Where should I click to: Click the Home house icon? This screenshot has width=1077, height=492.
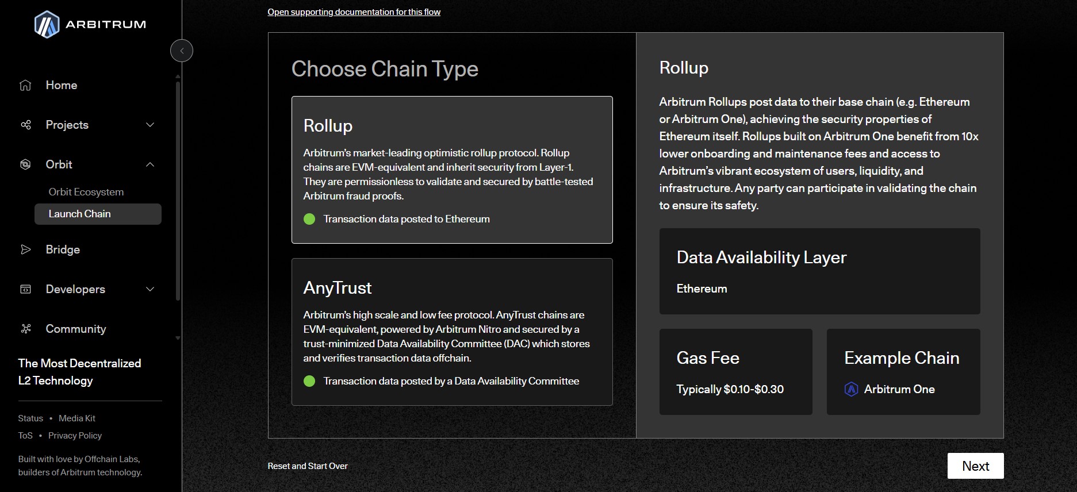pyautogui.click(x=25, y=85)
